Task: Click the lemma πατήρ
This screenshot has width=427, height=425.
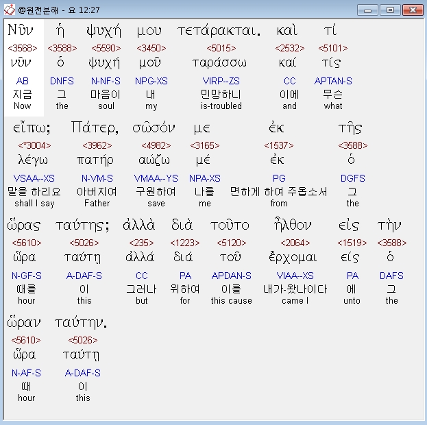Action: pos(95,160)
